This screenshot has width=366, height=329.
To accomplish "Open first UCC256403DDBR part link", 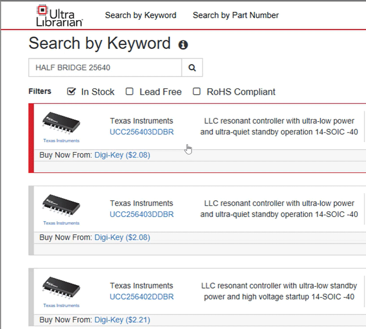I will pyautogui.click(x=142, y=132).
